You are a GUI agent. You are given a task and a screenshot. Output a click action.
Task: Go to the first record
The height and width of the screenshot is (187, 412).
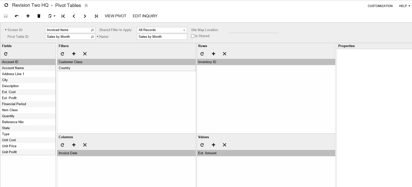point(63,16)
